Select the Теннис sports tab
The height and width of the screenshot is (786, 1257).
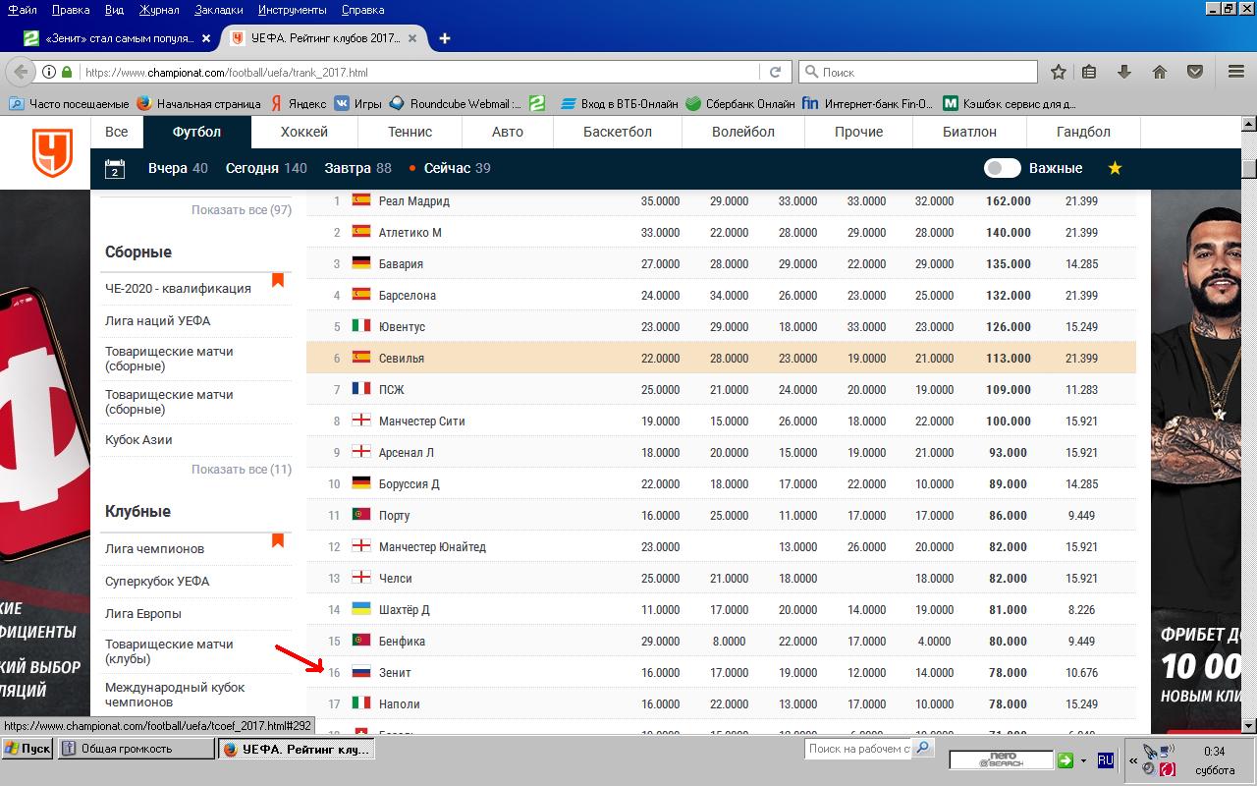pos(410,132)
